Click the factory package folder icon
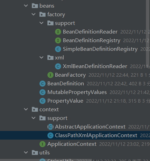Viewport: 150px width, 161px height. click(x=43, y=15)
